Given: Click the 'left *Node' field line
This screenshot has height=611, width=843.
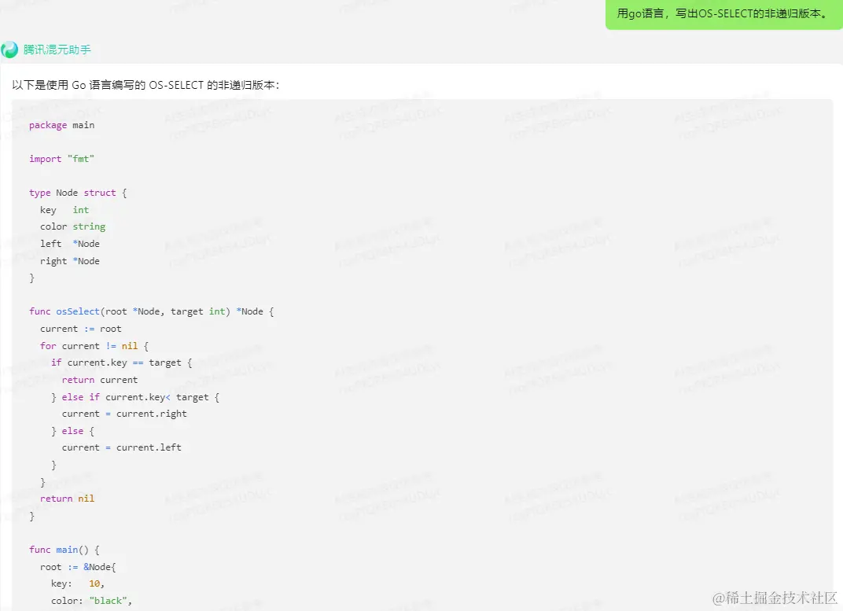Looking at the screenshot, I should 70,244.
